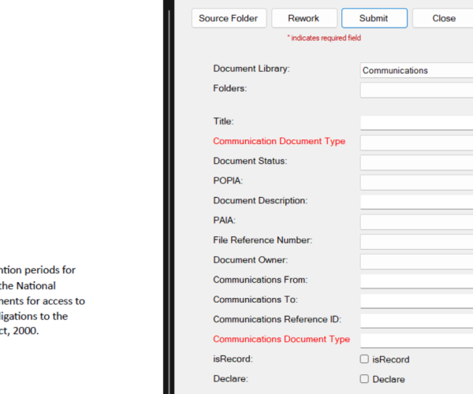473x394 pixels.
Task: Click the Source Folder button
Action: click(229, 18)
